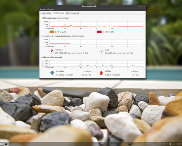Click inside the memory and swap graph
The height and width of the screenshot is (146, 182).
[96, 42]
